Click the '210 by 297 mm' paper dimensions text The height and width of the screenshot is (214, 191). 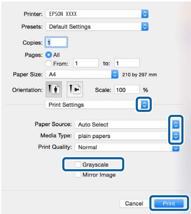(139, 75)
